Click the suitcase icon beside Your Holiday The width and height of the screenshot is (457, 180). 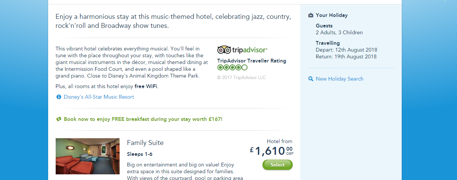click(311, 15)
